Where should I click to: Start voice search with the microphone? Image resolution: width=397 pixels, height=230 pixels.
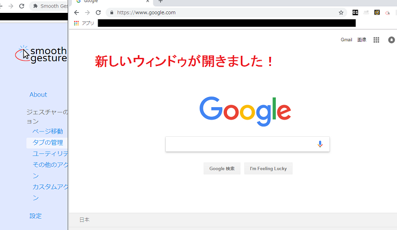(x=320, y=144)
